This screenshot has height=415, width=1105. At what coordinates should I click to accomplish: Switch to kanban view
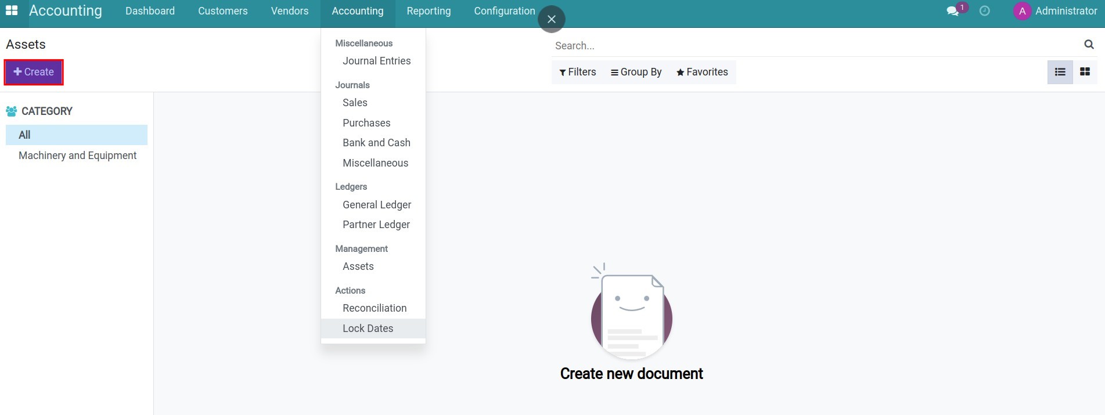(x=1085, y=72)
